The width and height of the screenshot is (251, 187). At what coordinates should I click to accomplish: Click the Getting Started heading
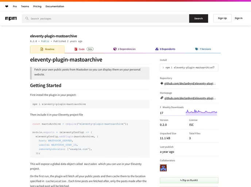coord(46,85)
